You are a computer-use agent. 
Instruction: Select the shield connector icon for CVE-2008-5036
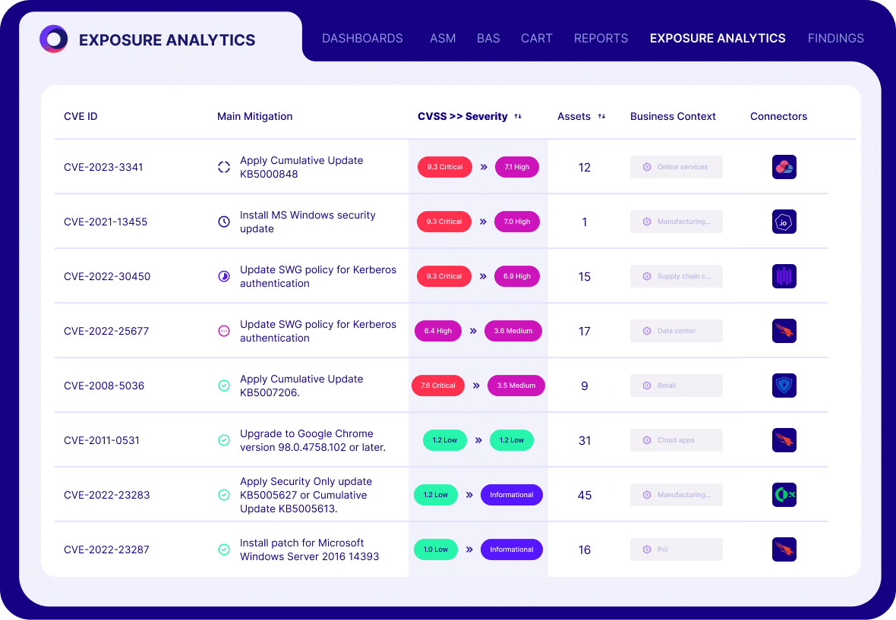[x=784, y=386]
